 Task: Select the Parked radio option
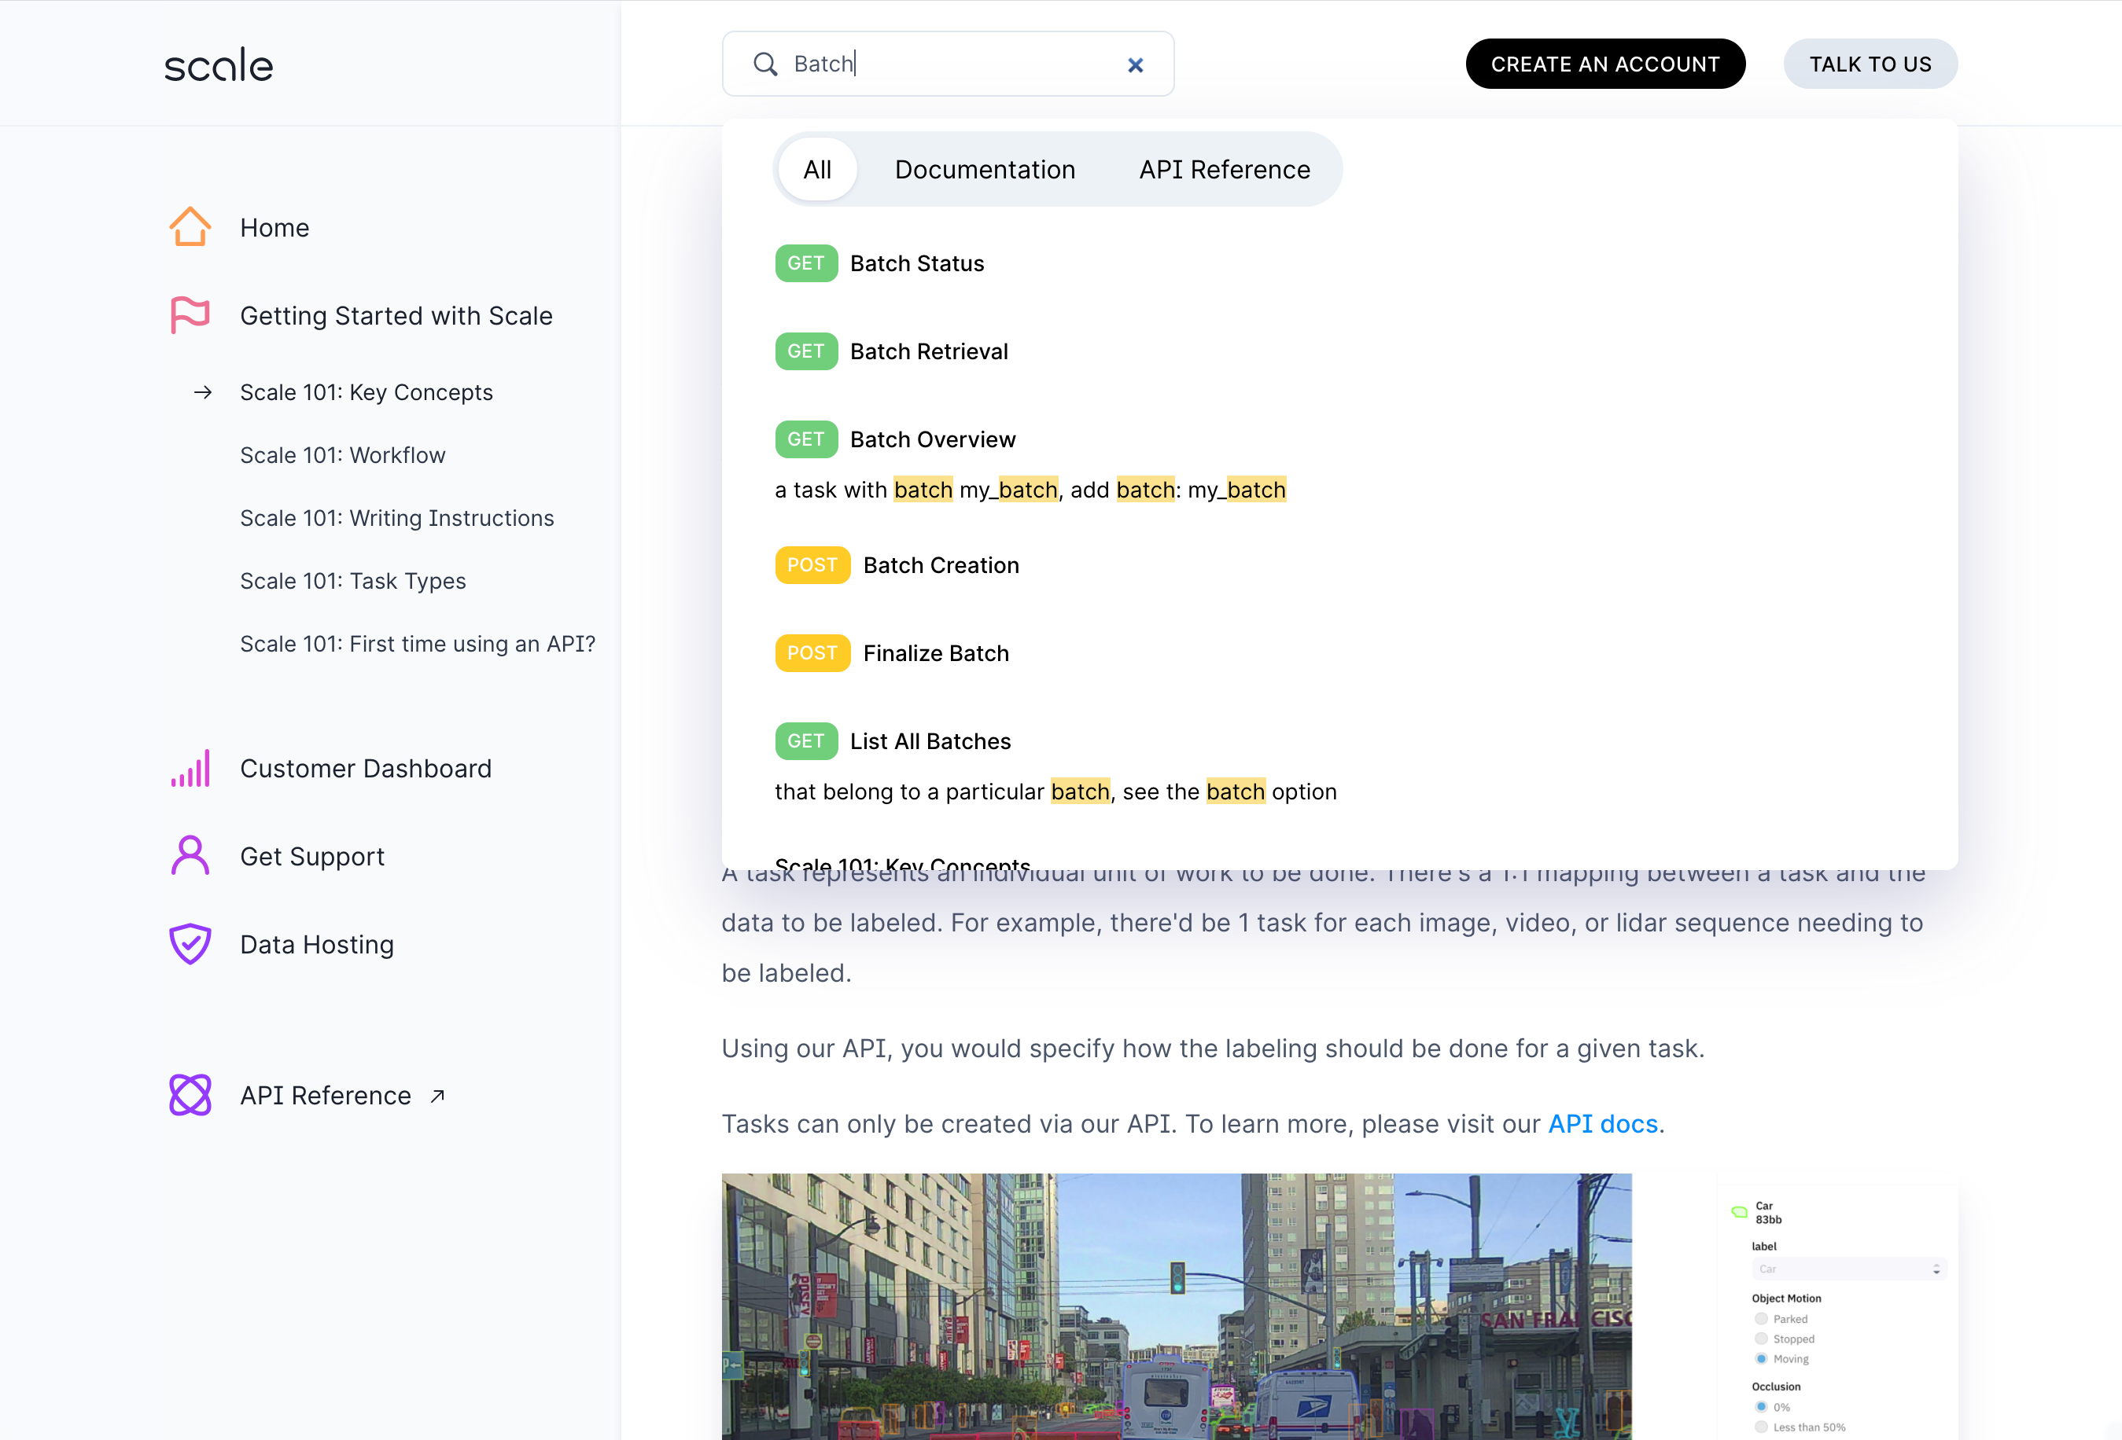click(1761, 1319)
